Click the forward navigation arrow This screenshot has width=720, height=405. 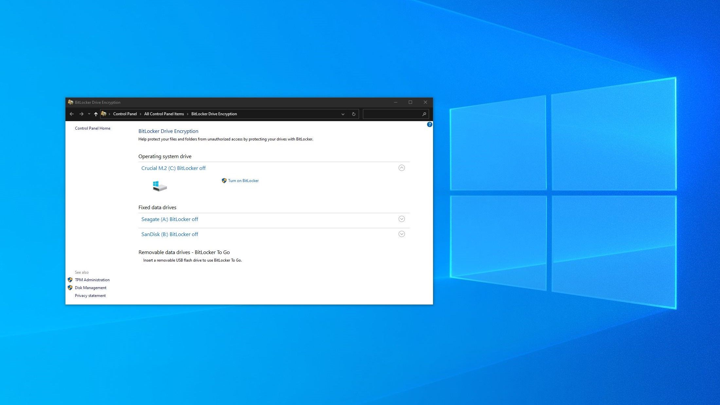(x=81, y=114)
